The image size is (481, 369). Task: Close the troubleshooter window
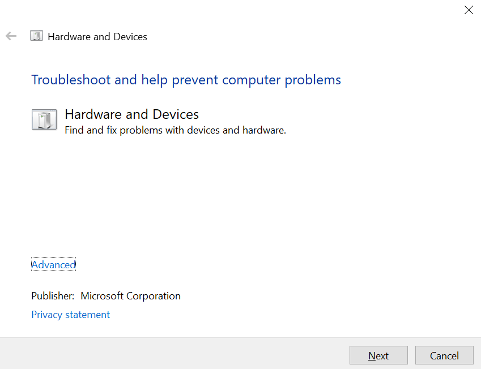click(x=469, y=10)
